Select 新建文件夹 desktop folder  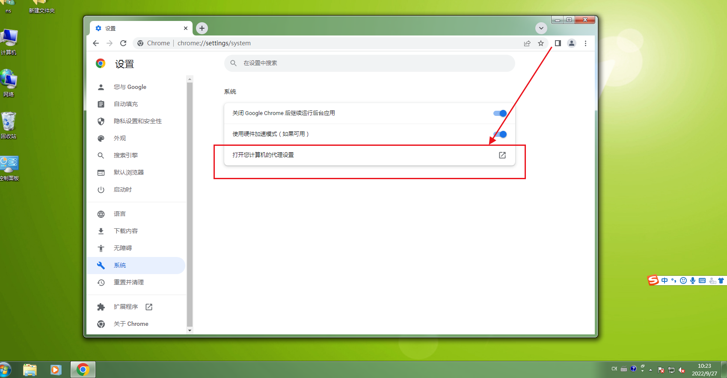(x=42, y=7)
